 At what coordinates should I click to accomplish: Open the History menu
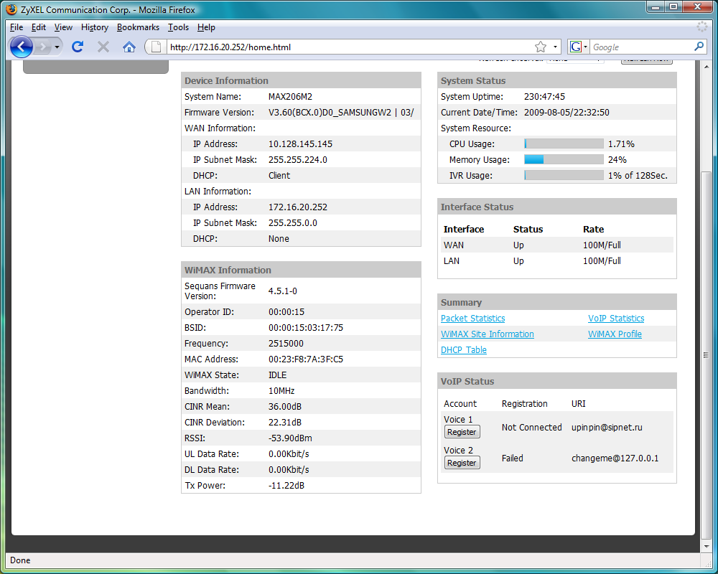(95, 27)
